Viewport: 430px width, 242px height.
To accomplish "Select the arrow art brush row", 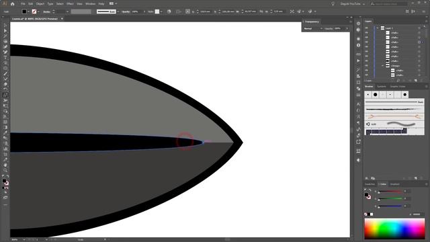I will (394, 116).
